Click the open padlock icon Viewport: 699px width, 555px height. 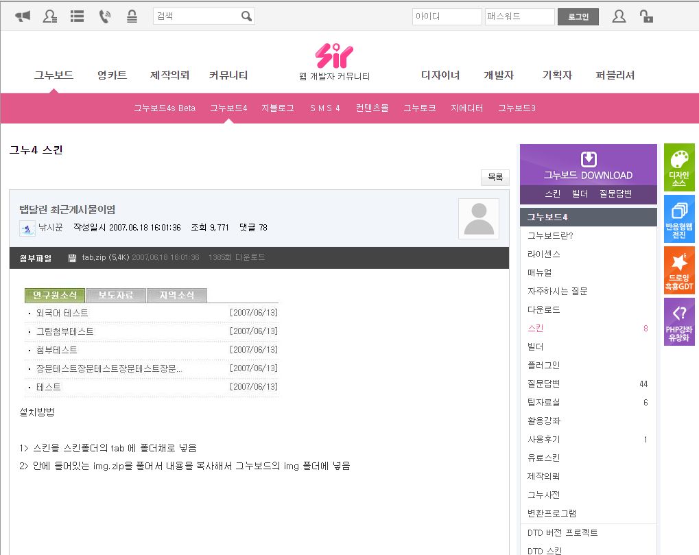click(x=645, y=16)
